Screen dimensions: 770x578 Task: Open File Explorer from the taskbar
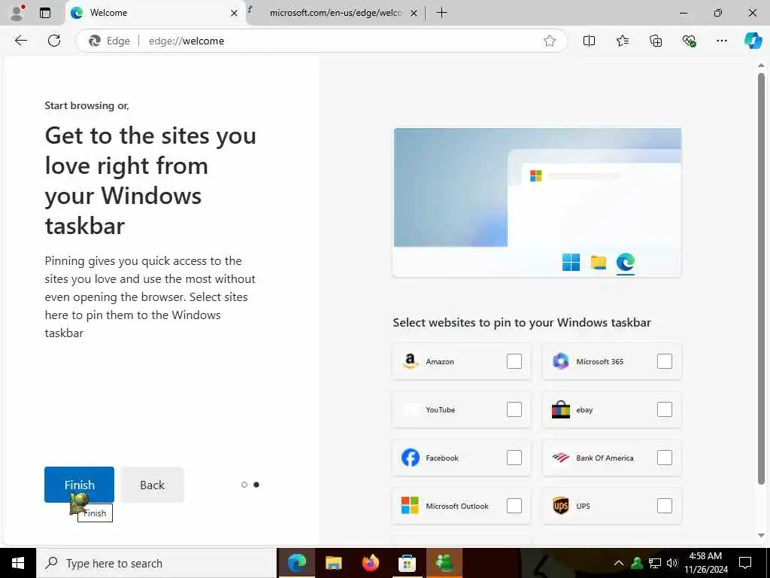(333, 563)
